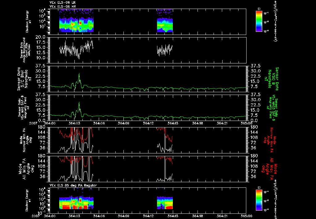Click the magnetic field peak in the Btot panel

[x=79, y=74]
